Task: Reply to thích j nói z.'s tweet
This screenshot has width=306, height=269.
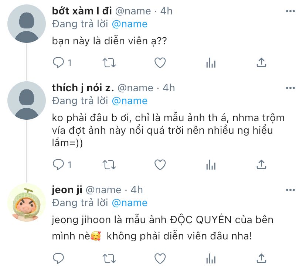Action: point(59,164)
